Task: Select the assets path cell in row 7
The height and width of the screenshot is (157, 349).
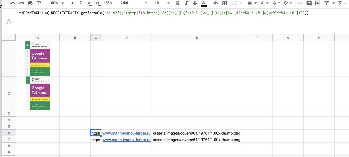Action: (x=197, y=140)
